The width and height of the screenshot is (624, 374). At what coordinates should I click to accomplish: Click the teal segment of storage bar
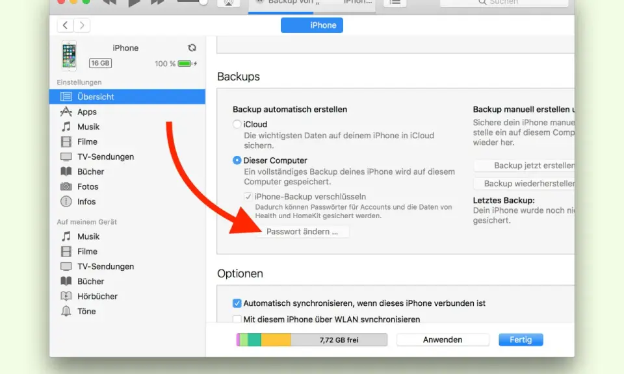click(x=255, y=340)
